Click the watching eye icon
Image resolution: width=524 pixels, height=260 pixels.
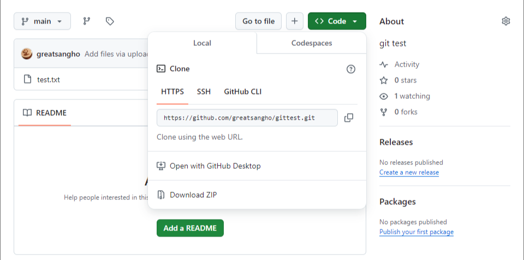384,96
